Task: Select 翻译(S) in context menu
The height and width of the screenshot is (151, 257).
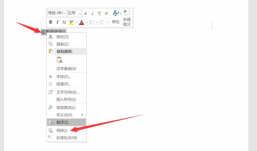Action: pyautogui.click(x=66, y=122)
